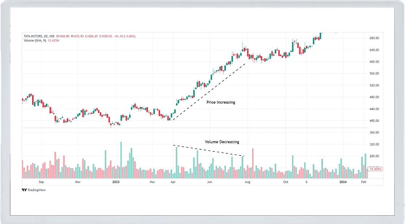Click the 520.00 price scale label
405x224 pixels.
tap(374, 86)
